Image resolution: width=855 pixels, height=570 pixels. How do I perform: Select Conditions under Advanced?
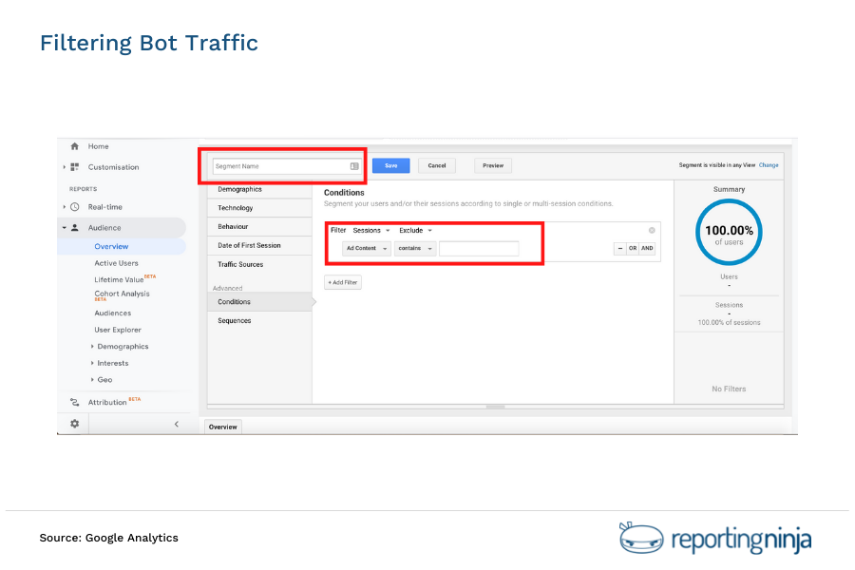[x=259, y=302]
